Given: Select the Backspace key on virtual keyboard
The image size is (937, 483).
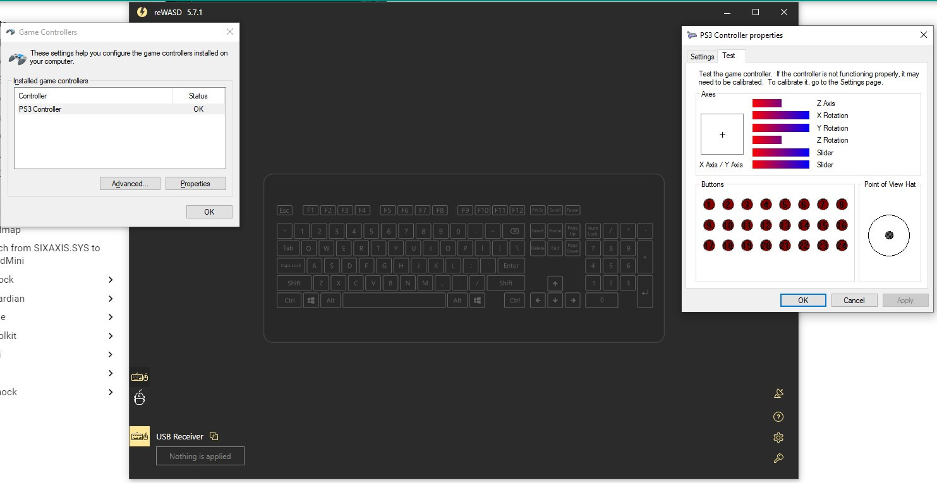Looking at the screenshot, I should 514,231.
